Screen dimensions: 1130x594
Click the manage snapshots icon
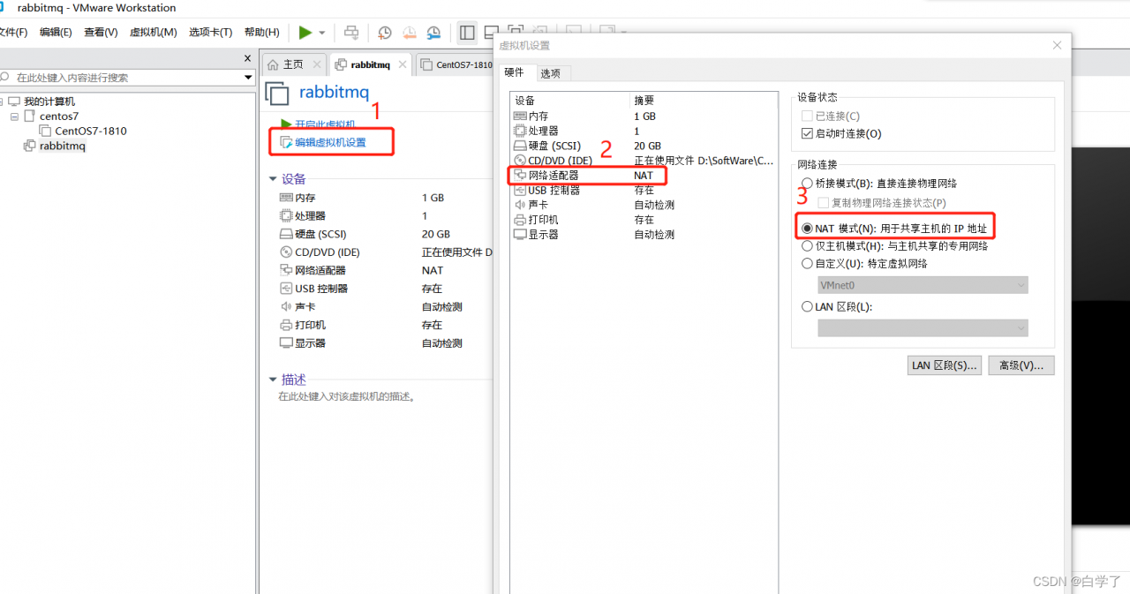(x=433, y=33)
